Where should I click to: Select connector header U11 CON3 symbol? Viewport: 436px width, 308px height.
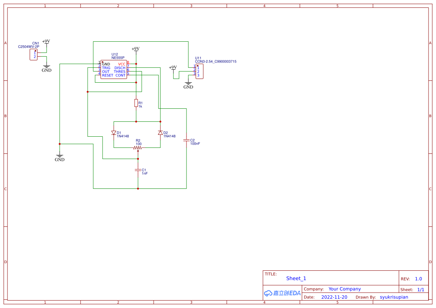200,70
